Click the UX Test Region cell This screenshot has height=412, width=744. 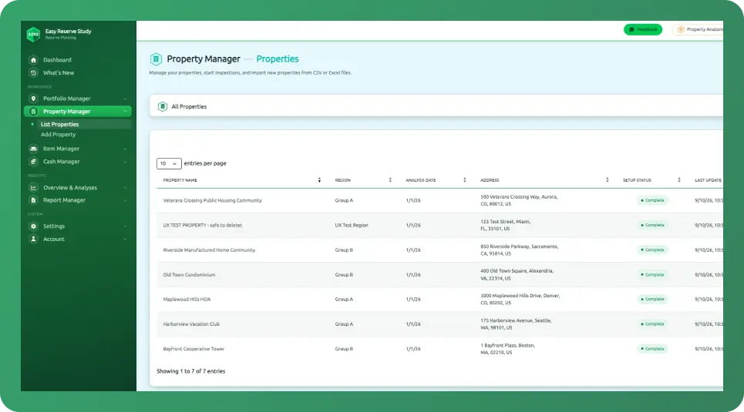352,225
